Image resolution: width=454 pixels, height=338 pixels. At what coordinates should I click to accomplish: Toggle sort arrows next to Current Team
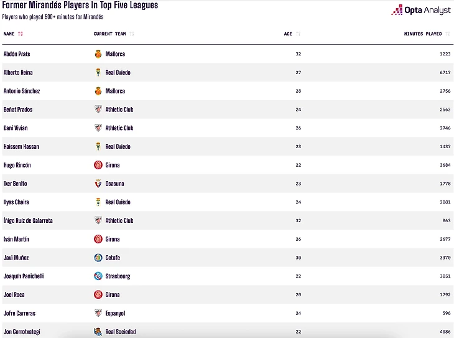point(132,34)
